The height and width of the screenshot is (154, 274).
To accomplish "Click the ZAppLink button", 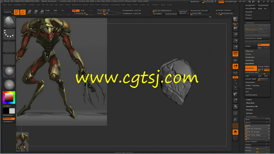I will [8, 12].
